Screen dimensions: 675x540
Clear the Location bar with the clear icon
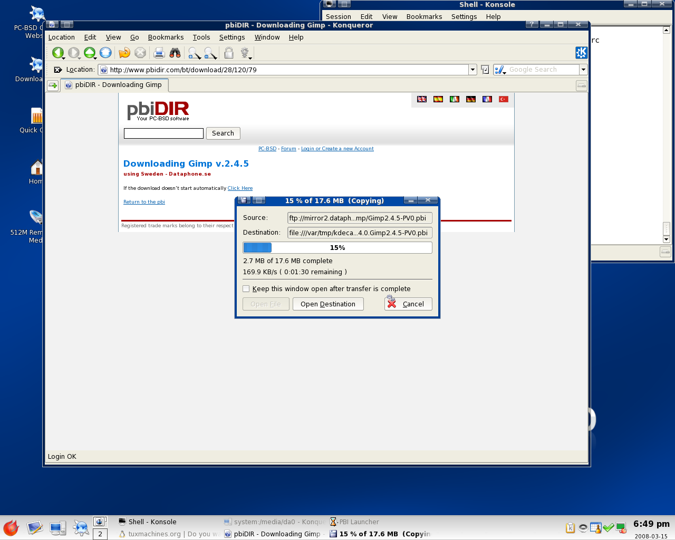tap(58, 70)
